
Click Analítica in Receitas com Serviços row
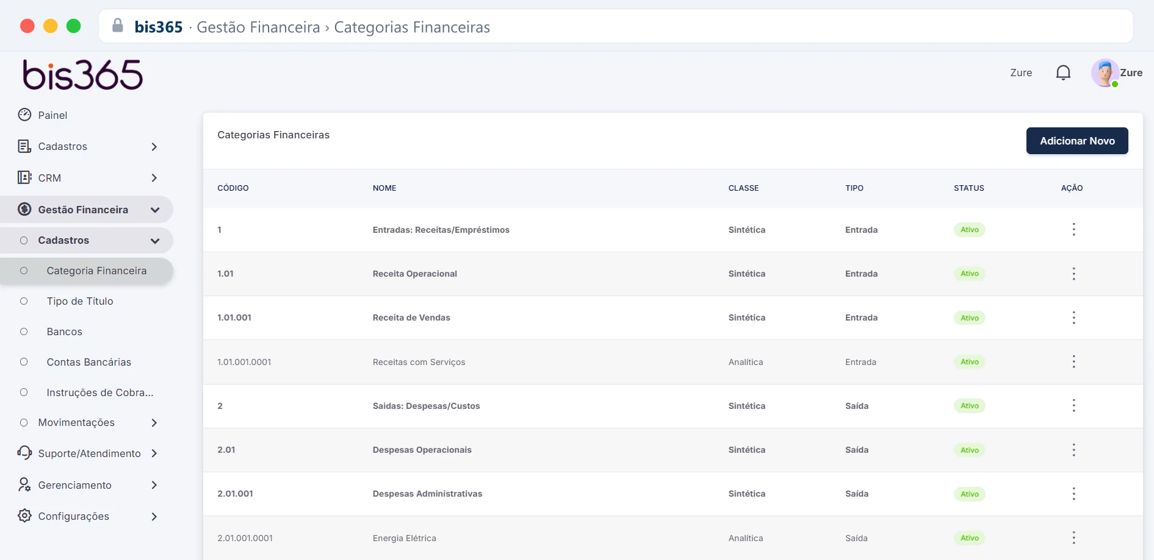745,362
